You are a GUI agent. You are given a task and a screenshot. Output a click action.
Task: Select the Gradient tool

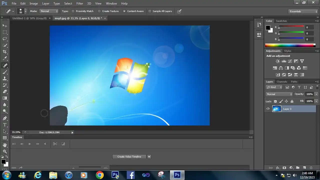point(5,98)
